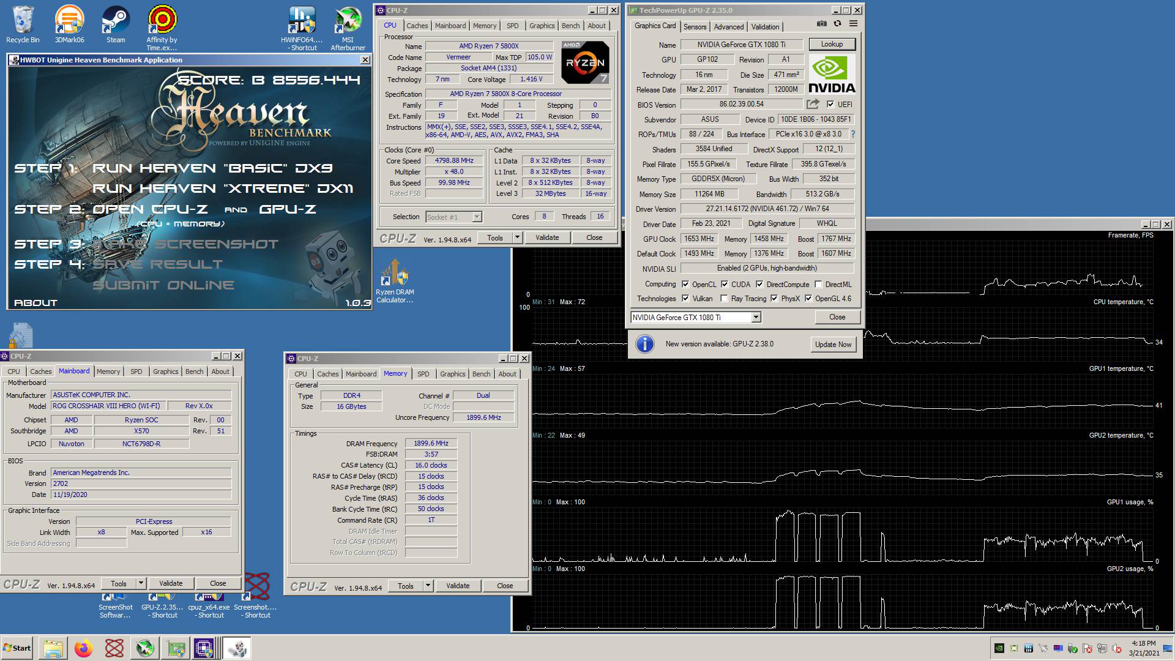Viewport: 1175px width, 661px height.
Task: Open Graphics tab in Mainboard CPU-Z window
Action: click(166, 372)
